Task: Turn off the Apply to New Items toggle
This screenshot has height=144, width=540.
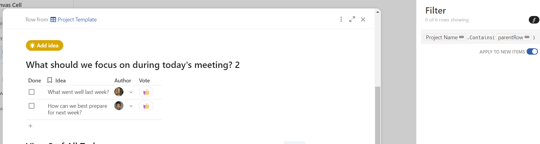Action: [532, 52]
